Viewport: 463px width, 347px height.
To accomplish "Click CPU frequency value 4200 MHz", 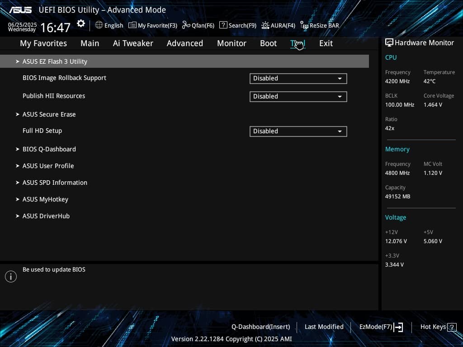I will 397,81.
